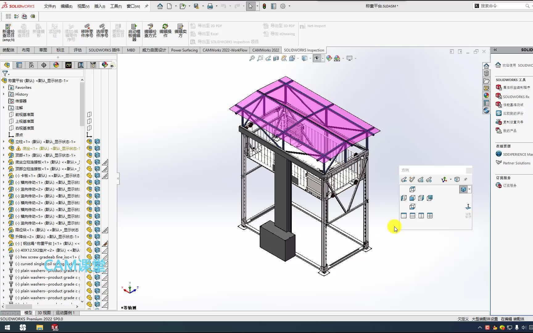Select the Four View viewport layout icon

pyautogui.click(x=430, y=216)
